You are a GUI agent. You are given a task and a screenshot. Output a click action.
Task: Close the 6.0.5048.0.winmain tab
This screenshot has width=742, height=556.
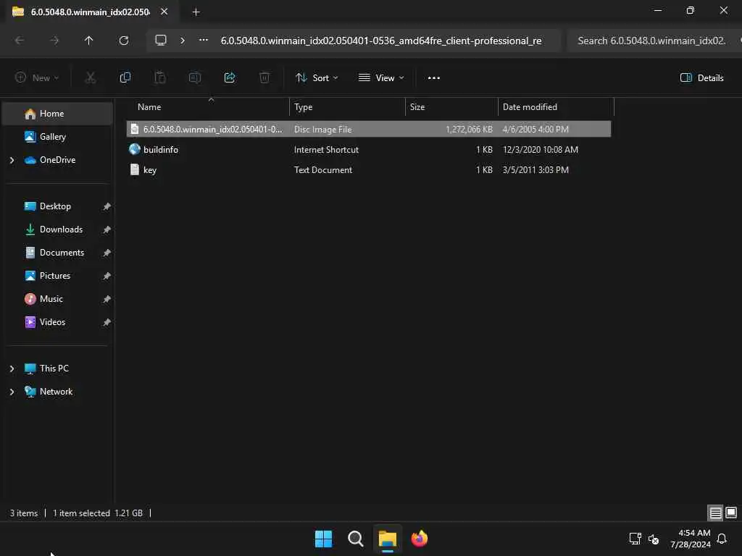(164, 12)
